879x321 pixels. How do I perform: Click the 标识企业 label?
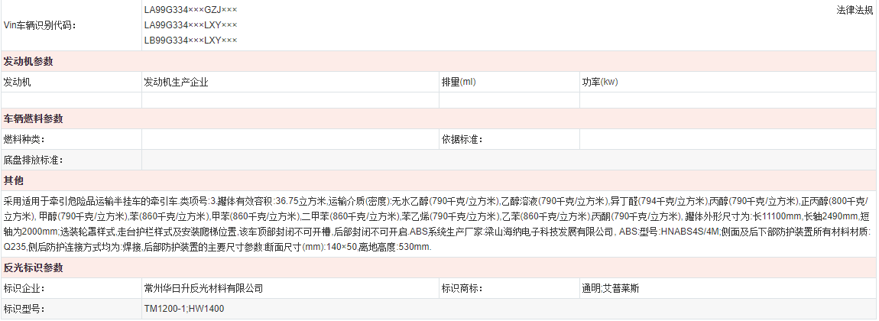(x=24, y=289)
